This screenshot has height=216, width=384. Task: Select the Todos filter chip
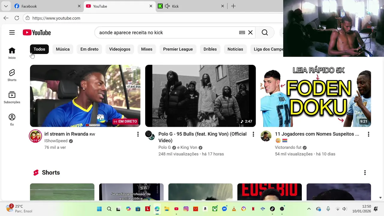pyautogui.click(x=39, y=49)
